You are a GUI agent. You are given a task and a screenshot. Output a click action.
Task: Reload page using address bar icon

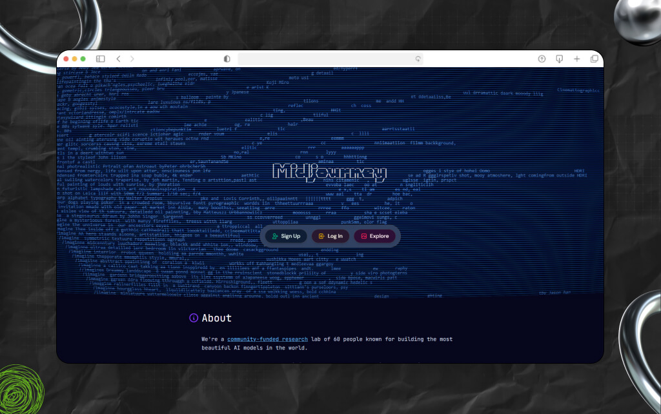click(x=418, y=59)
